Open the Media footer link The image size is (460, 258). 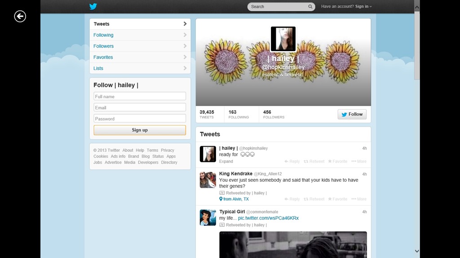[130, 162]
